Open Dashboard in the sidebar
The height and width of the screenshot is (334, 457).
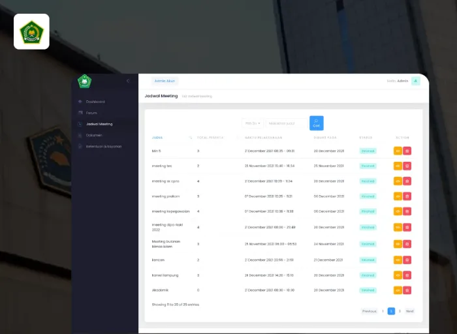tap(95, 102)
